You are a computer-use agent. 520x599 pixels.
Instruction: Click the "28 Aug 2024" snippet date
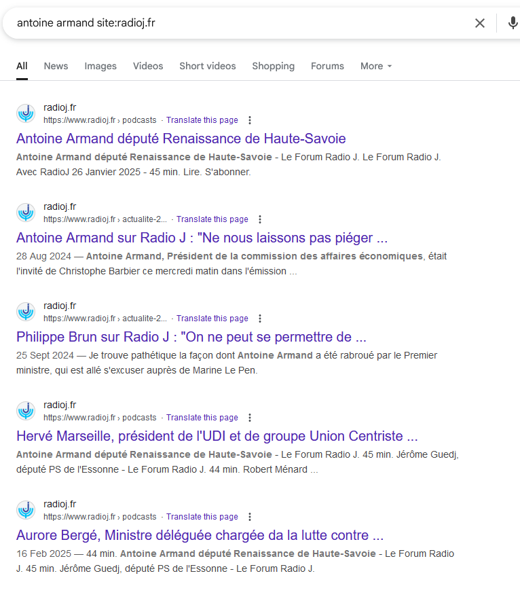pos(43,256)
